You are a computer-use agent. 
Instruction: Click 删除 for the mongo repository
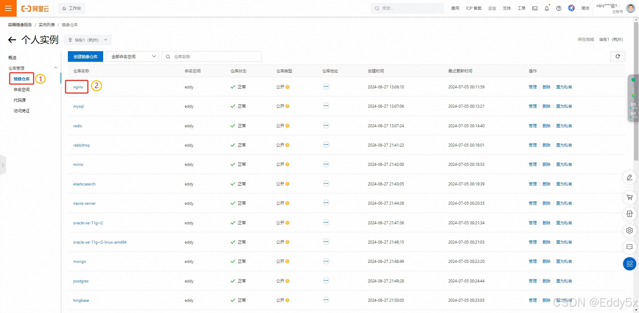click(546, 261)
